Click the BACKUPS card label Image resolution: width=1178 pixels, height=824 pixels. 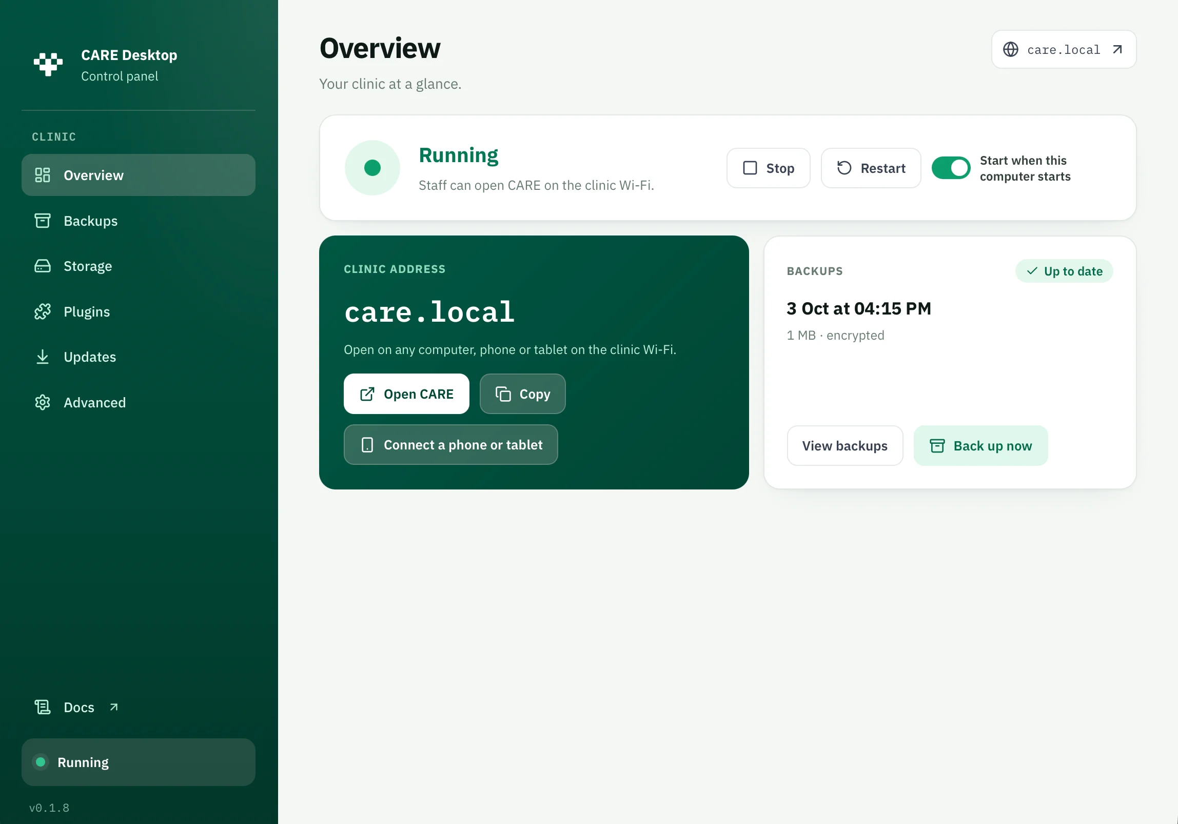(815, 271)
